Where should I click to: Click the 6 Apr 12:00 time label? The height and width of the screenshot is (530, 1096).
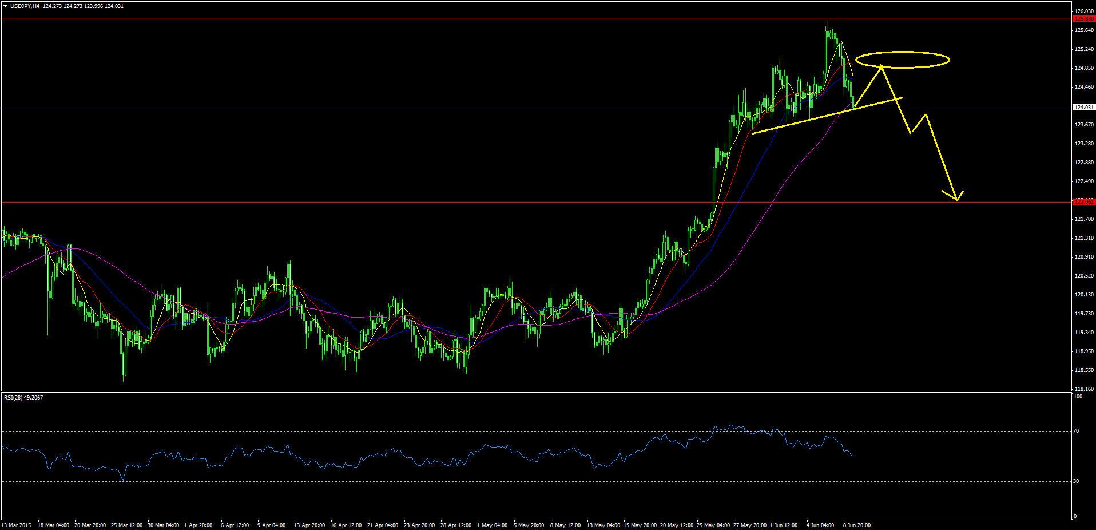pyautogui.click(x=235, y=525)
